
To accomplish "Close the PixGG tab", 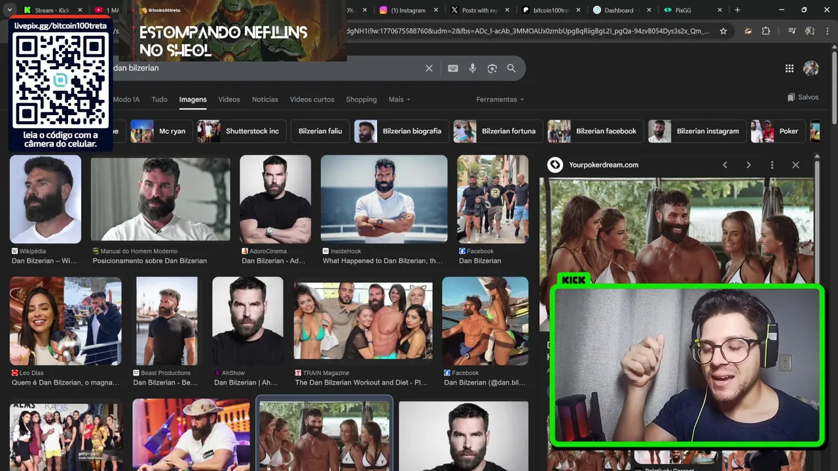I will tap(720, 10).
